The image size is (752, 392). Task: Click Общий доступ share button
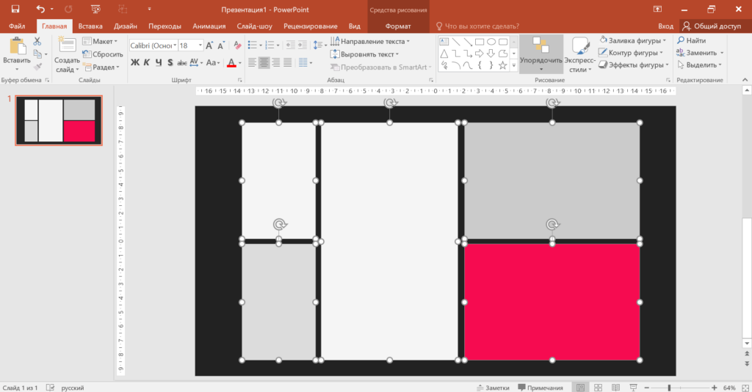712,26
